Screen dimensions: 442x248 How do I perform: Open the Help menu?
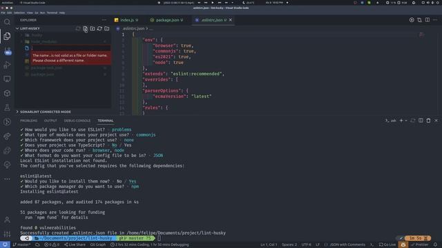coord(62,12)
